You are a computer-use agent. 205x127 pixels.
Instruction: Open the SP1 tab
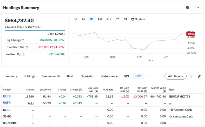pos(126,76)
